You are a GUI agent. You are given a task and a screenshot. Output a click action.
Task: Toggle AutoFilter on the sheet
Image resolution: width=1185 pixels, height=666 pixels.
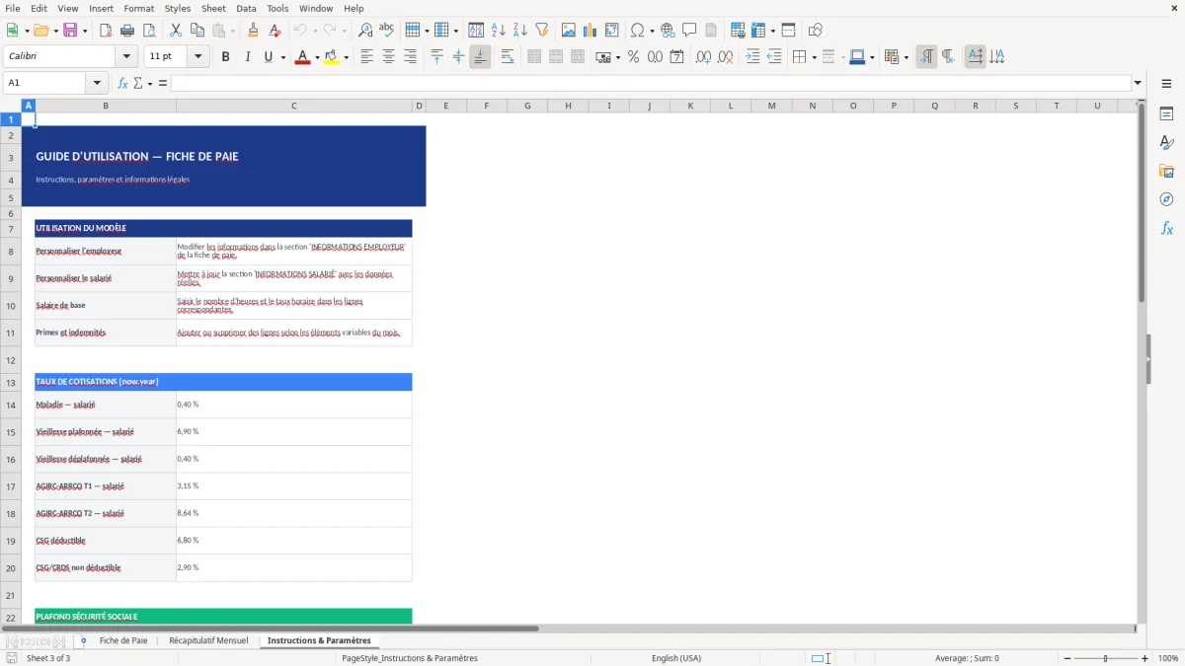[x=540, y=30]
